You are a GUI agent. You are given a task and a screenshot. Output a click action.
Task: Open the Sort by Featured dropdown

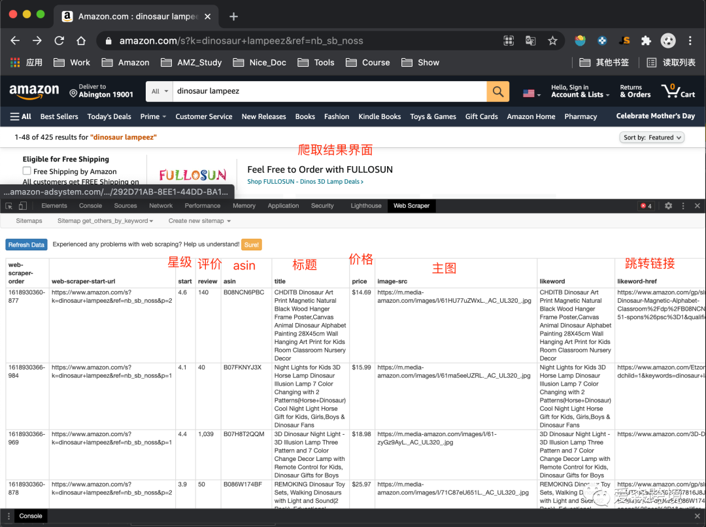point(652,138)
